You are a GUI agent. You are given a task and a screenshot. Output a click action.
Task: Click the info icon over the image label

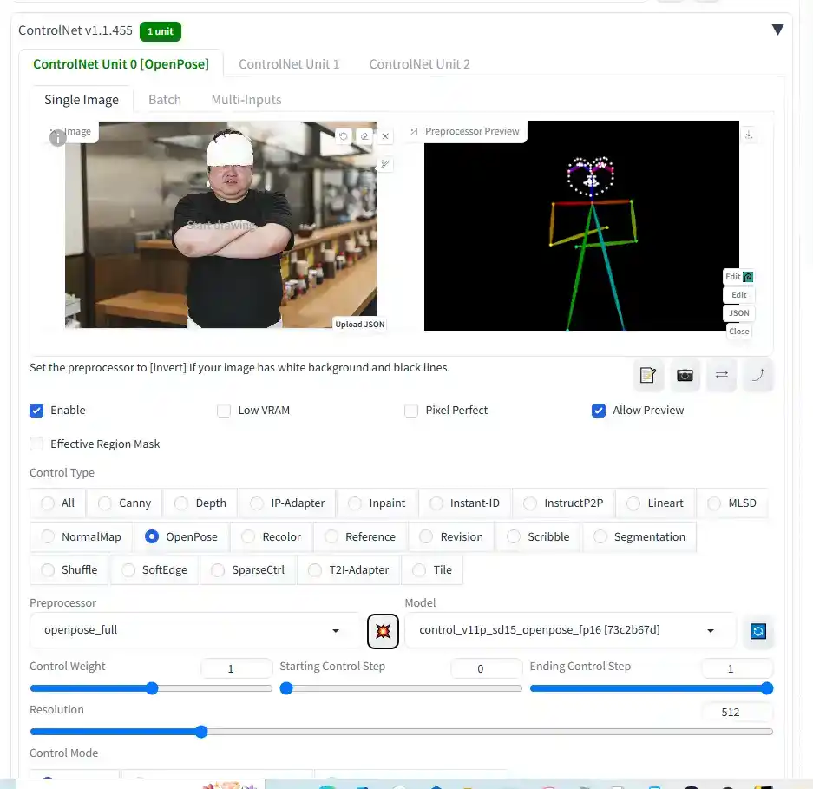point(57,138)
